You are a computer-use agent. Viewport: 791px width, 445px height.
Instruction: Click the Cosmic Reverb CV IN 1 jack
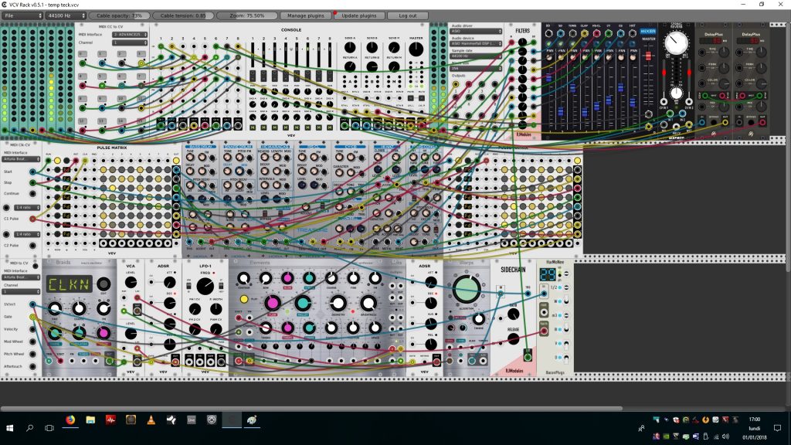(664, 101)
